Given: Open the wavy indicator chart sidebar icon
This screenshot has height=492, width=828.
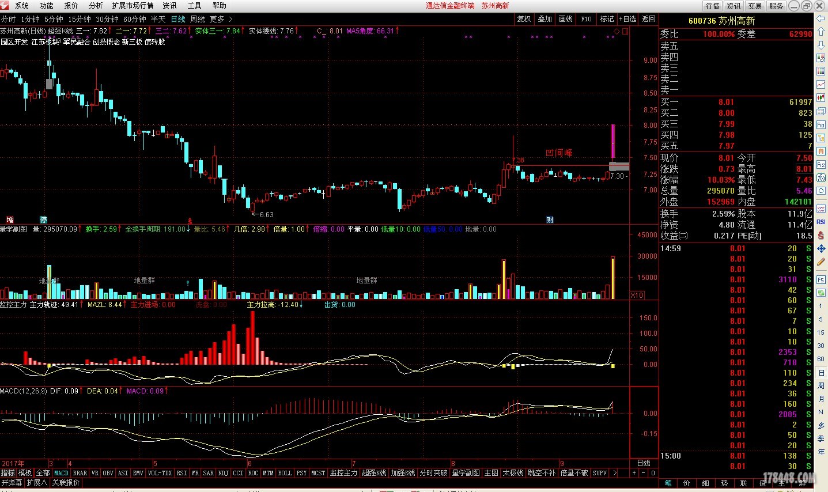Looking at the screenshot, I should (821, 209).
